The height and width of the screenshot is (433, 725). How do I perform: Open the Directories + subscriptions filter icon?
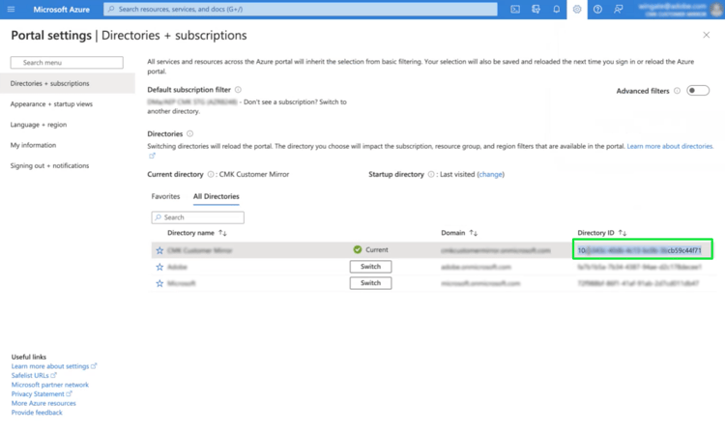(536, 10)
